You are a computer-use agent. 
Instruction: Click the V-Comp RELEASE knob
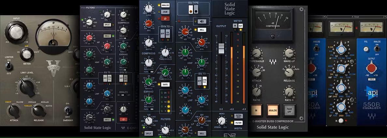[x=38, y=111]
